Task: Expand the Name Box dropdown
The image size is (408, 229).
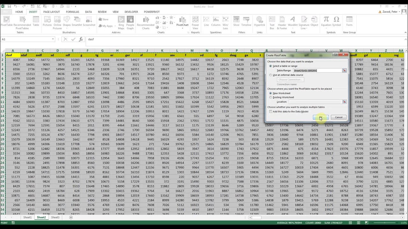Action: click(x=53, y=39)
